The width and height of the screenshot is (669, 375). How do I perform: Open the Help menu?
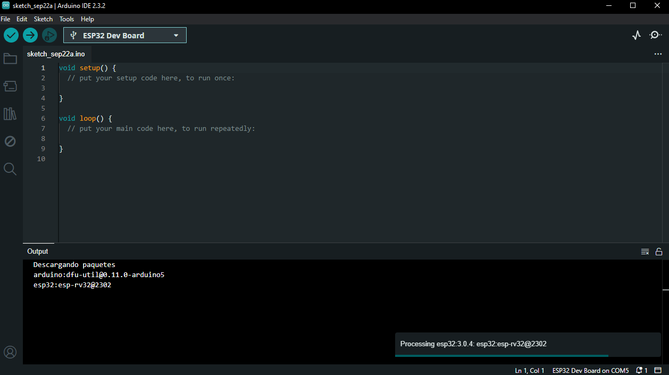(x=87, y=19)
